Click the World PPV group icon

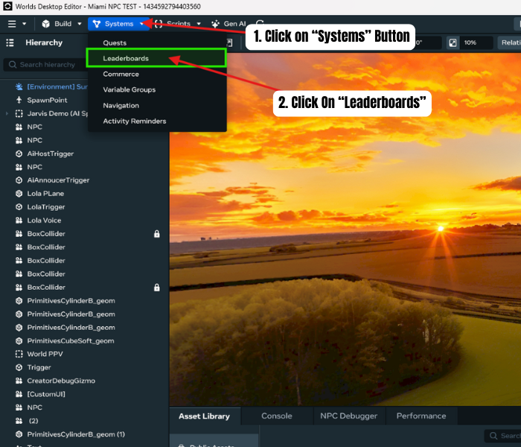coord(19,355)
